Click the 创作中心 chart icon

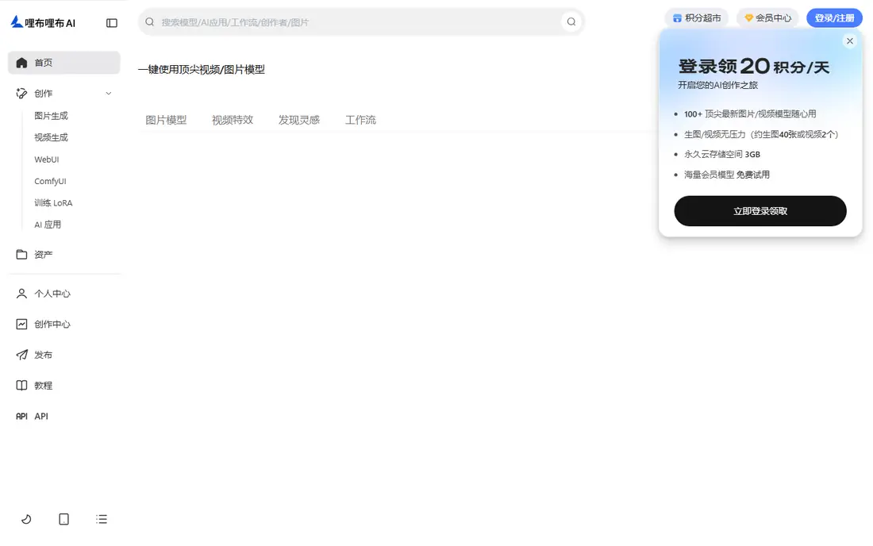[x=21, y=324]
